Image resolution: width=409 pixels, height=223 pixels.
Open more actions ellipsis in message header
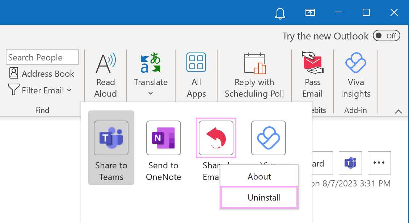379,163
